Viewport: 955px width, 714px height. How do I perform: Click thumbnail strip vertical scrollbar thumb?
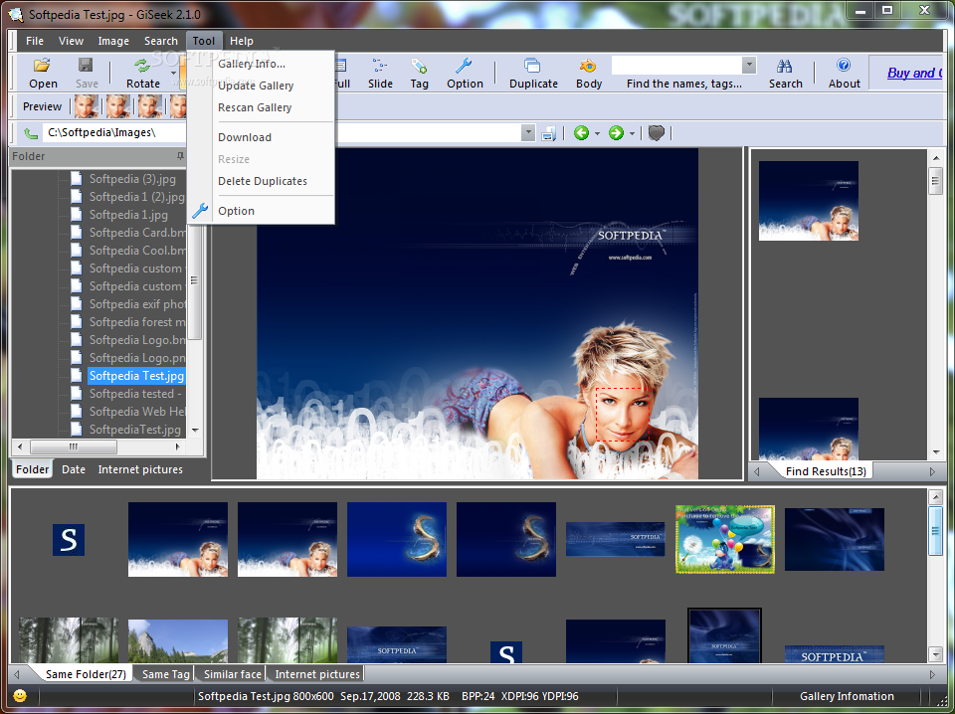click(x=935, y=530)
